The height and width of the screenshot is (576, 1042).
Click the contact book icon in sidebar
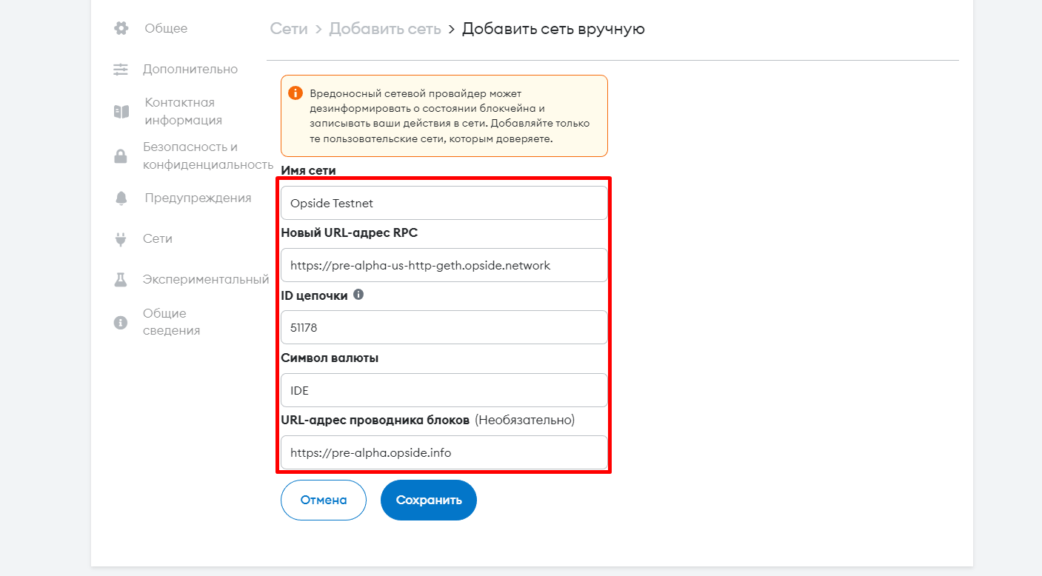click(x=121, y=112)
